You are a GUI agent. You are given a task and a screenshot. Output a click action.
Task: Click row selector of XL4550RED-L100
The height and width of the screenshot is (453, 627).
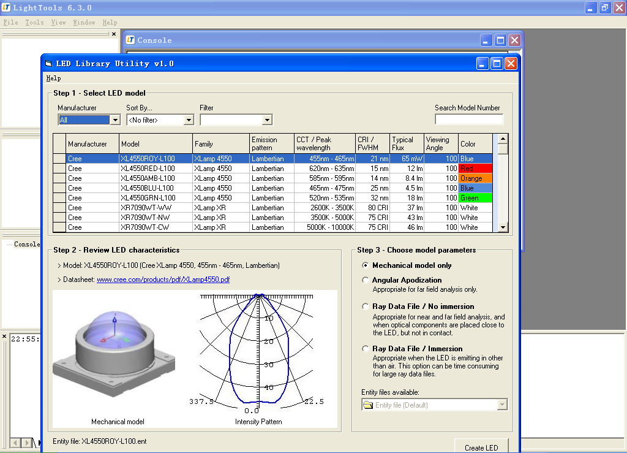pyautogui.click(x=59, y=169)
